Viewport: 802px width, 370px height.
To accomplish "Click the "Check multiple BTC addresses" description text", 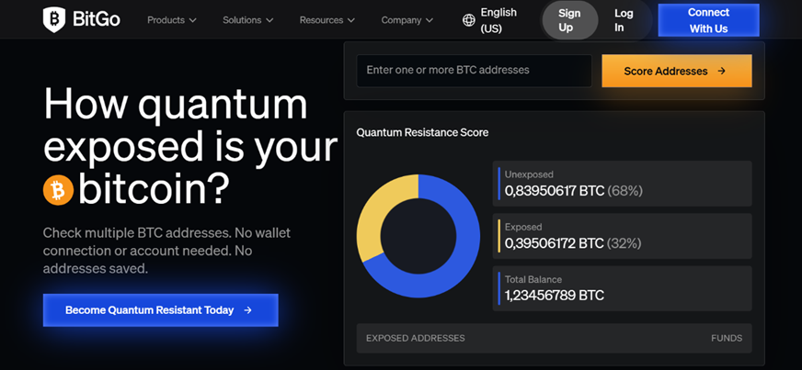I will 166,251.
